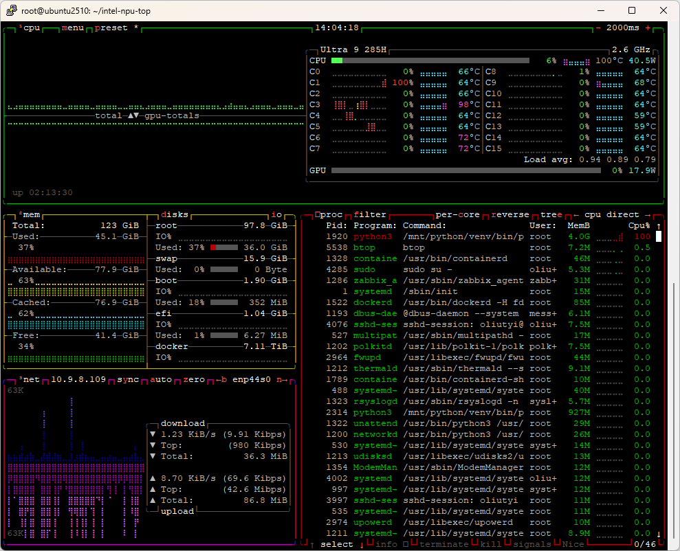680x551 pixels.
Task: Click the minus to decrease update interval
Action: pos(598,28)
